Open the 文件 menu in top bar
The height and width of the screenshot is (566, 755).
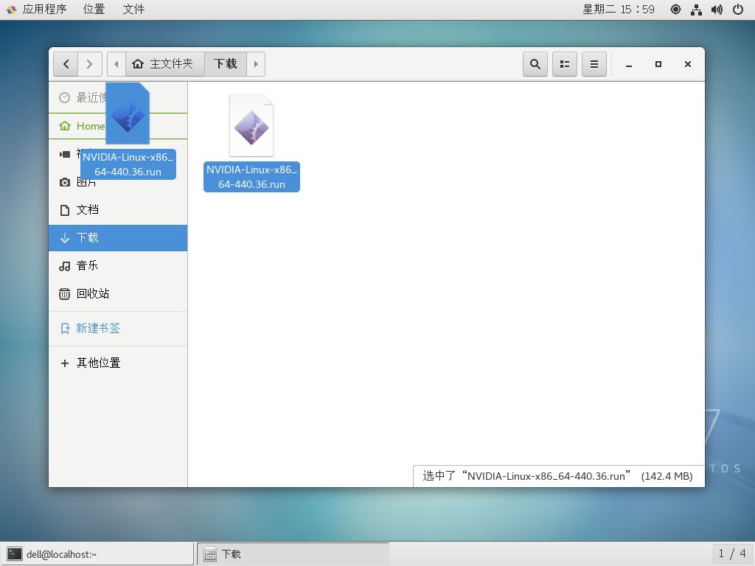[x=133, y=9]
